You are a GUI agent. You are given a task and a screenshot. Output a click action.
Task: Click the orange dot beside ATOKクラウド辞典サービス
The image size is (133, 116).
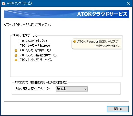[16, 51]
